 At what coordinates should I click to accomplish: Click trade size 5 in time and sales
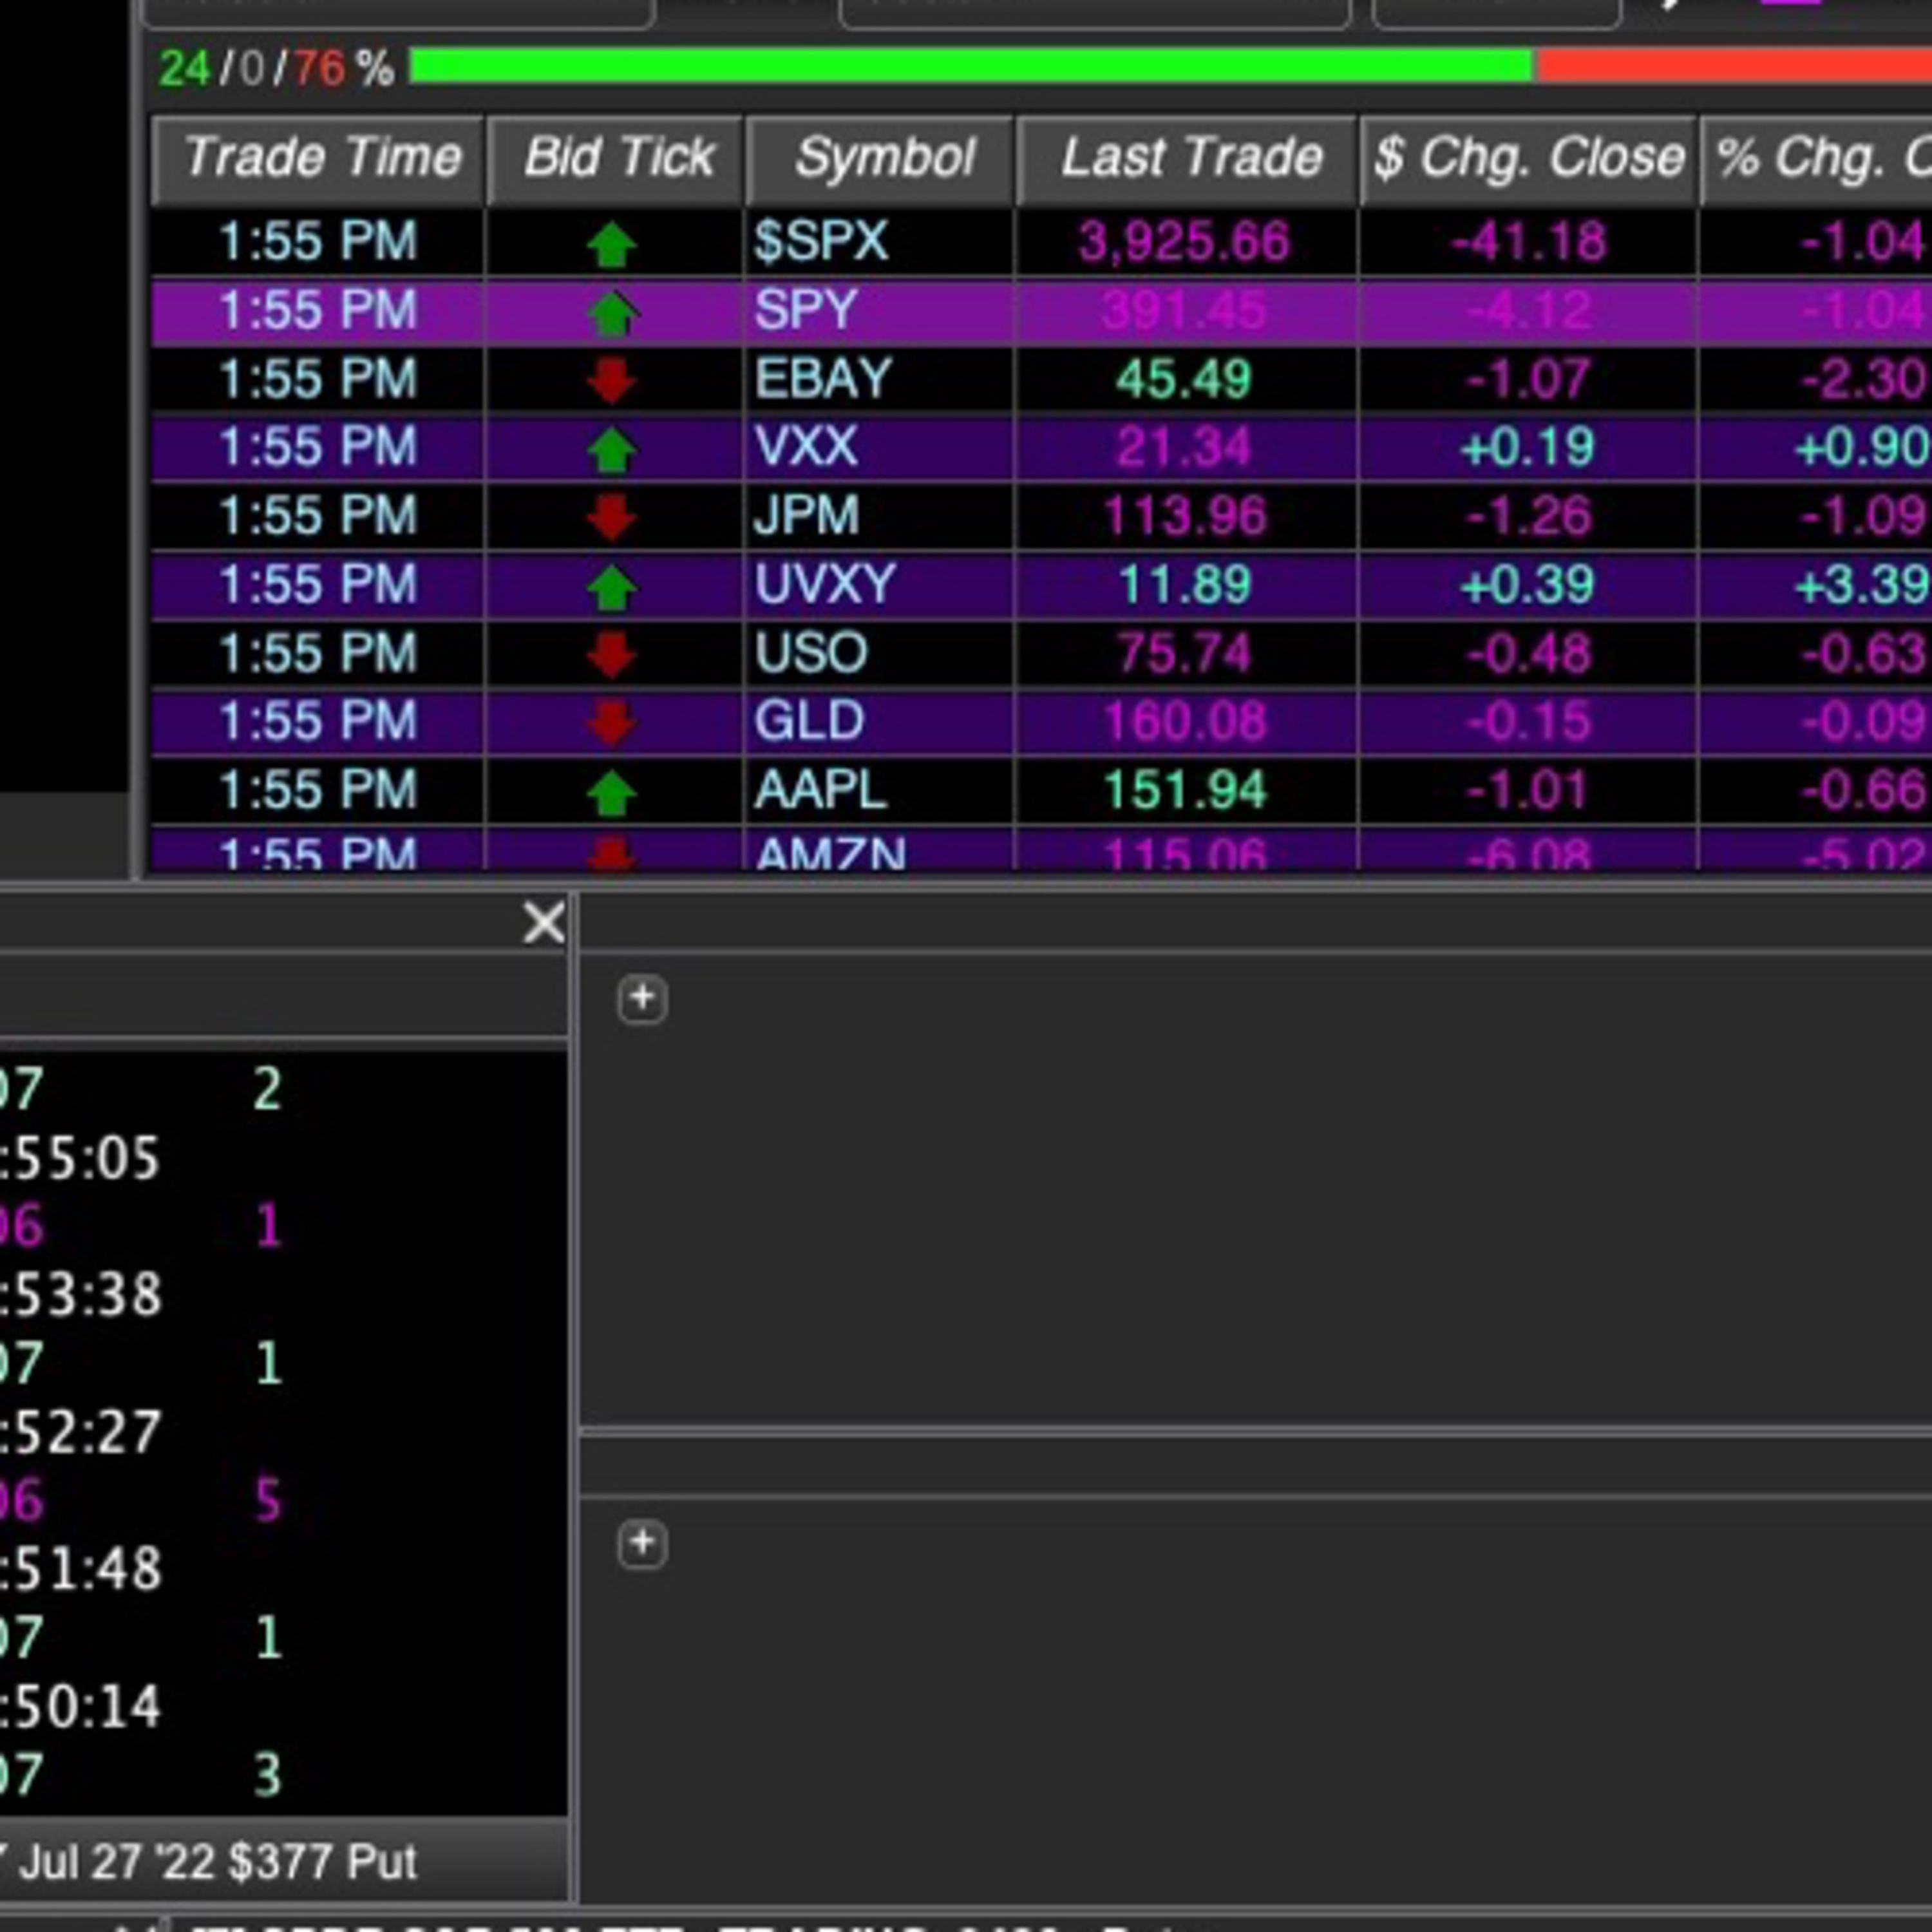pos(268,1500)
